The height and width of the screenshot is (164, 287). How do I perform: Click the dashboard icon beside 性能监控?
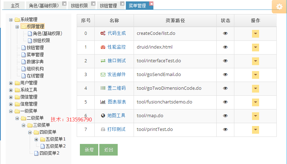pyautogui.click(x=103, y=47)
